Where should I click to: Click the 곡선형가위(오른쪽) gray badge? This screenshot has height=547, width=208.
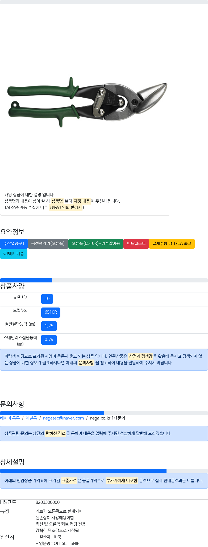[48, 243]
